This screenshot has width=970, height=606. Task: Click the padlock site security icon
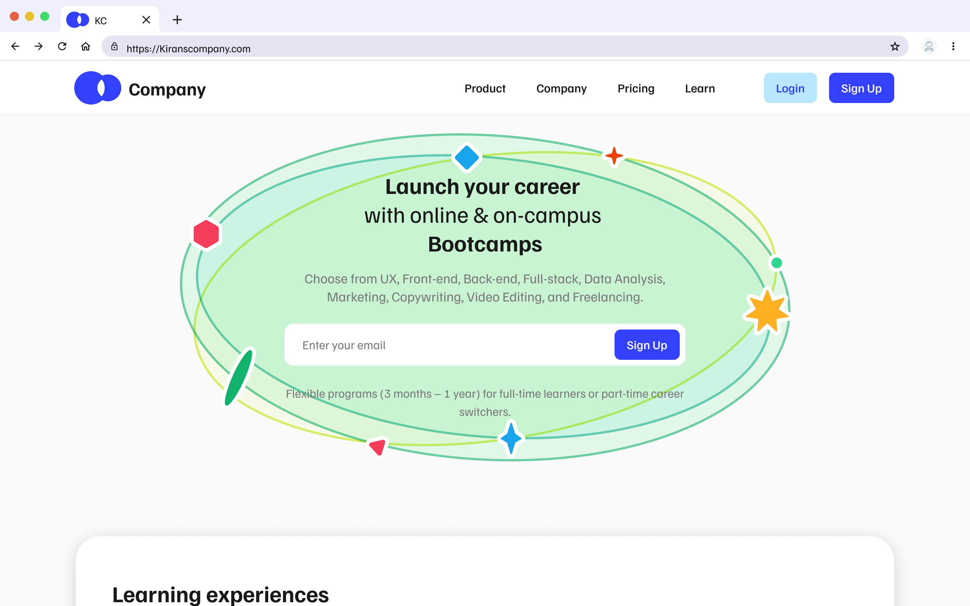[115, 47]
